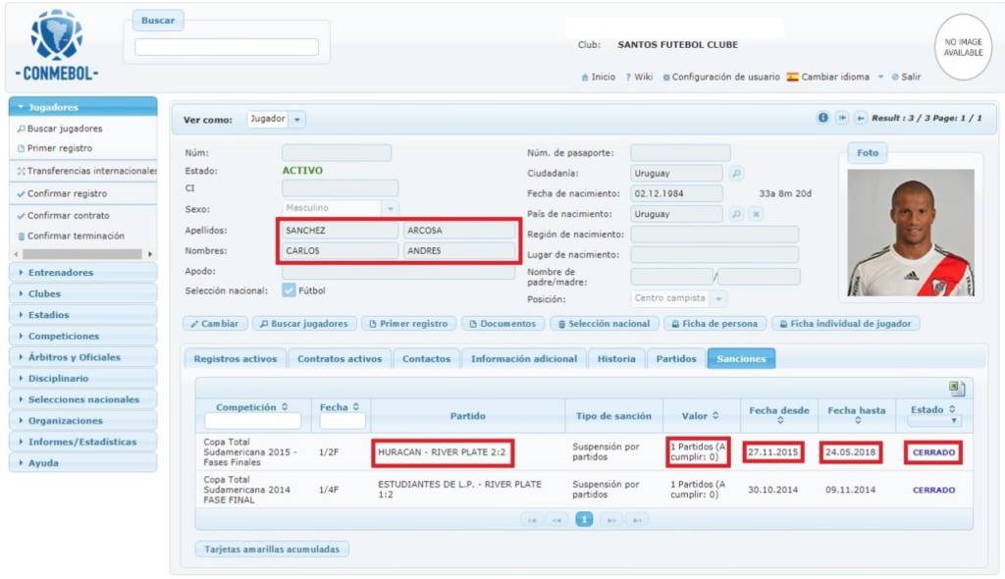The height and width of the screenshot is (579, 1005).
Task: Click the Excel export icon above the table
Action: click(x=957, y=389)
